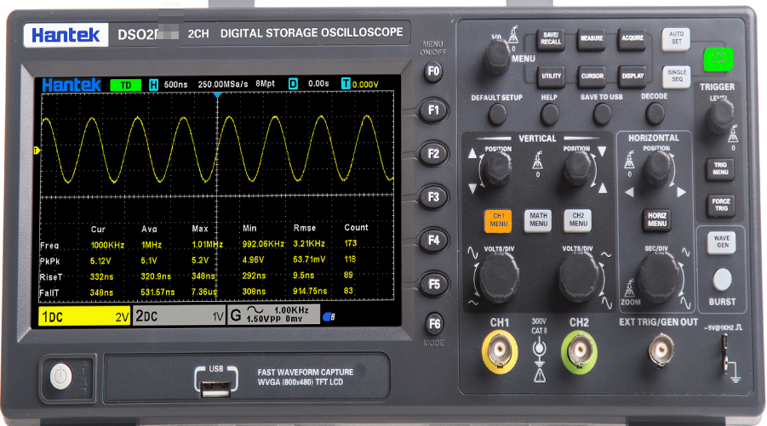This screenshot has width=767, height=426.
Task: Click the Trigger Level knob
Action: [x=719, y=116]
